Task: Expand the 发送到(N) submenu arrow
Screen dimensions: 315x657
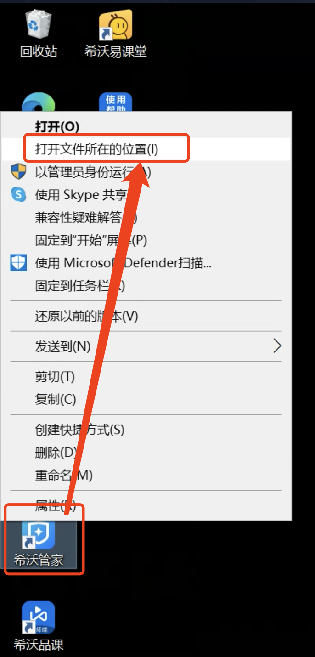Action: (277, 346)
